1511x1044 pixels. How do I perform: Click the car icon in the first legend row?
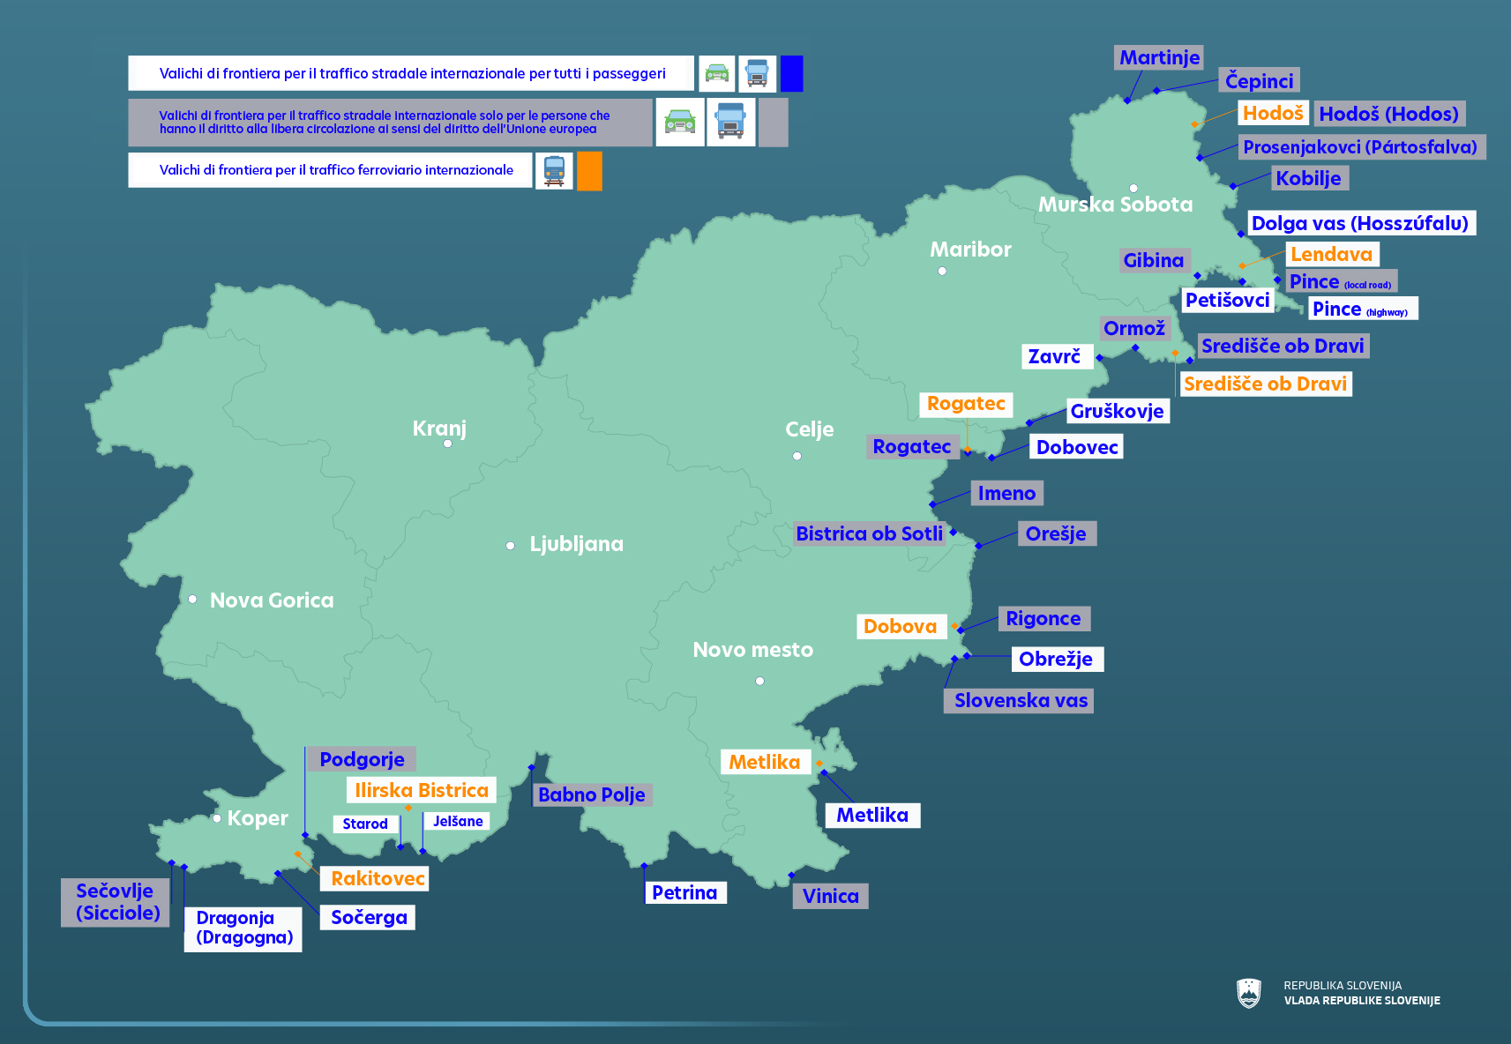tap(717, 74)
